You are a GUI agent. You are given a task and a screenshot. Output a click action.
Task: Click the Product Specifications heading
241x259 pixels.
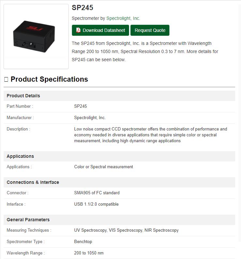pyautogui.click(x=49, y=79)
